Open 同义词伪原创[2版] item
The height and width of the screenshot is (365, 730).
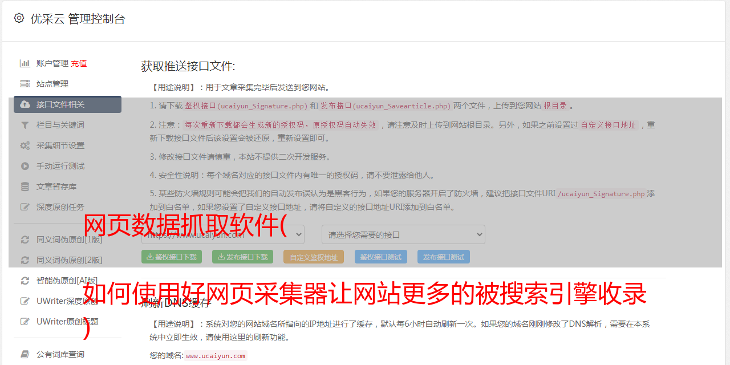[x=70, y=260]
